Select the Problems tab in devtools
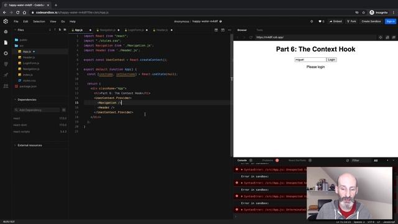The height and width of the screenshot is (224, 398). coord(267,161)
